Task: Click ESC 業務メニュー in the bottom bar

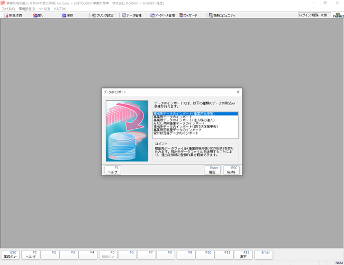Action: coord(10,255)
